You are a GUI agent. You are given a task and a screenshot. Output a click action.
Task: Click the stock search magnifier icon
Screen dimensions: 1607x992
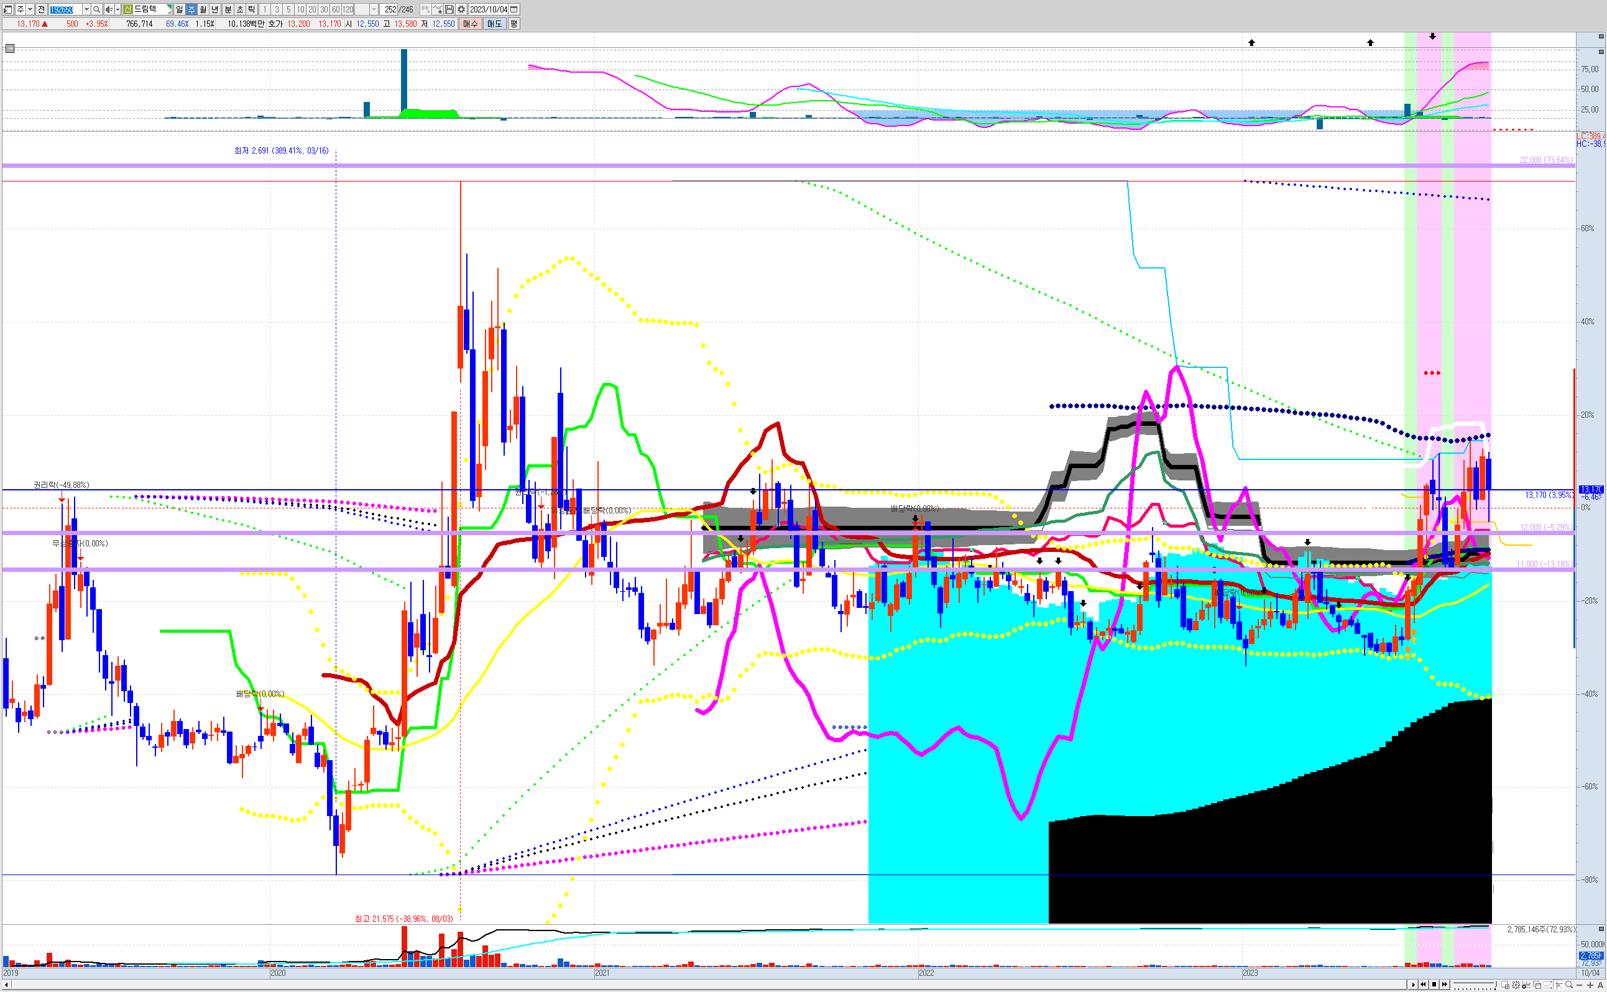tap(96, 9)
